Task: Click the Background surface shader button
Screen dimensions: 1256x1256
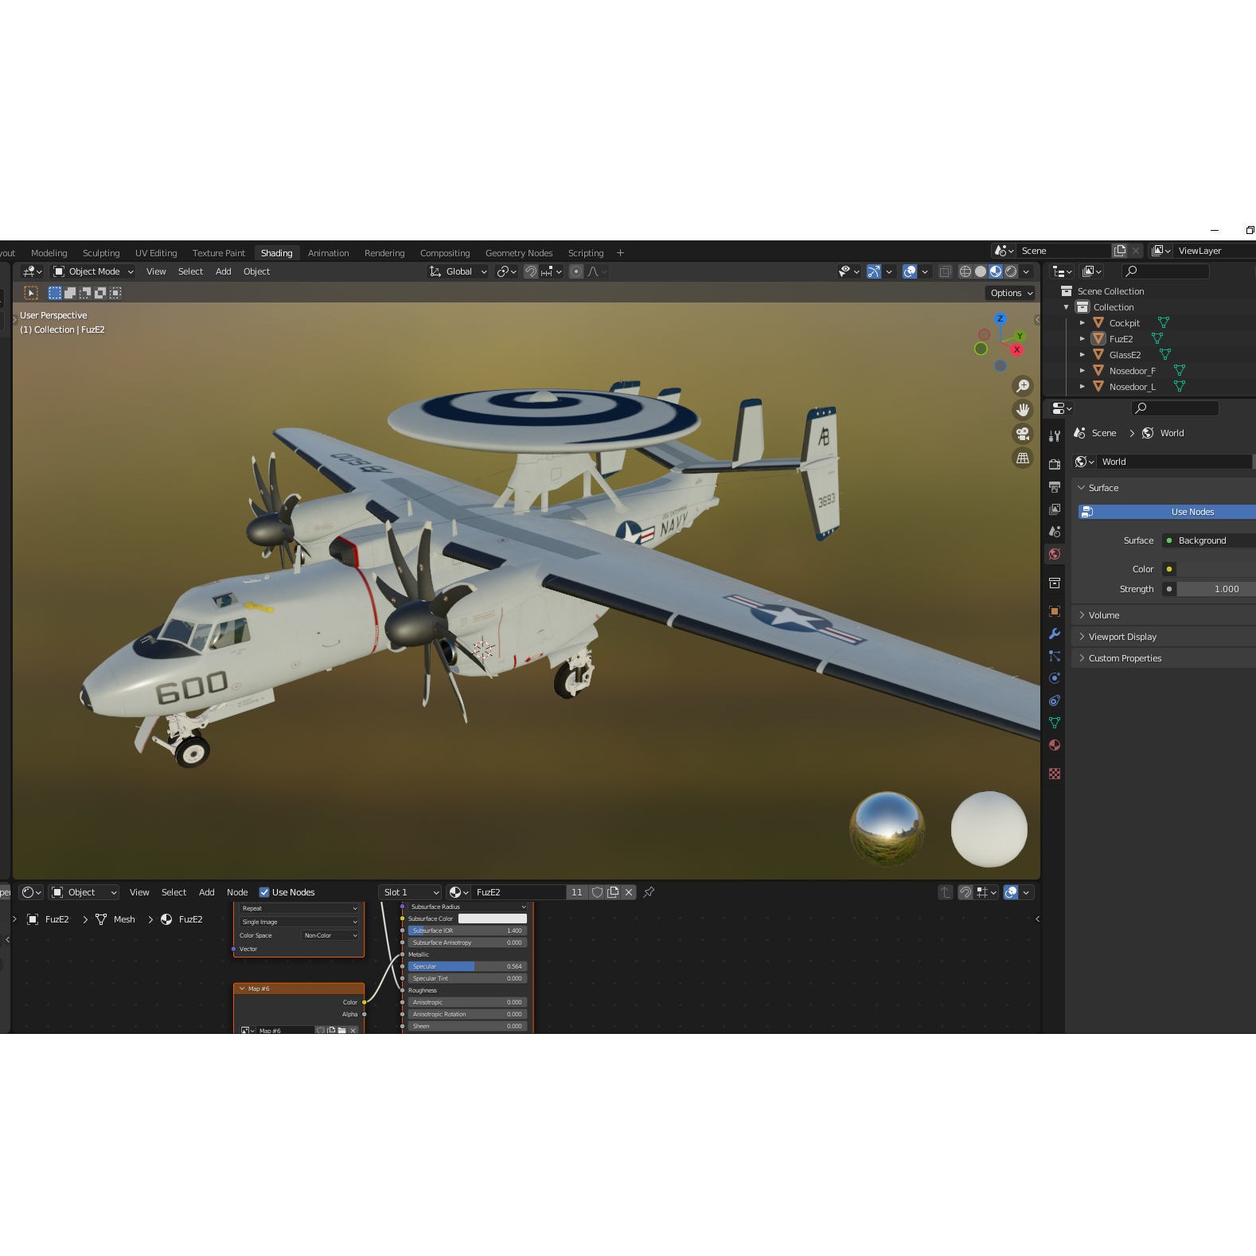Action: tap(1209, 540)
